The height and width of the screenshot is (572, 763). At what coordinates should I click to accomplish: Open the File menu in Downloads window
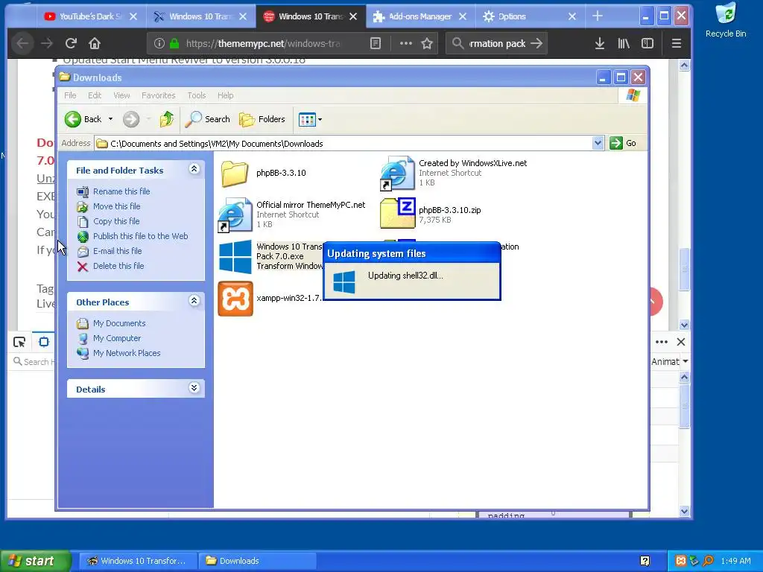click(70, 95)
